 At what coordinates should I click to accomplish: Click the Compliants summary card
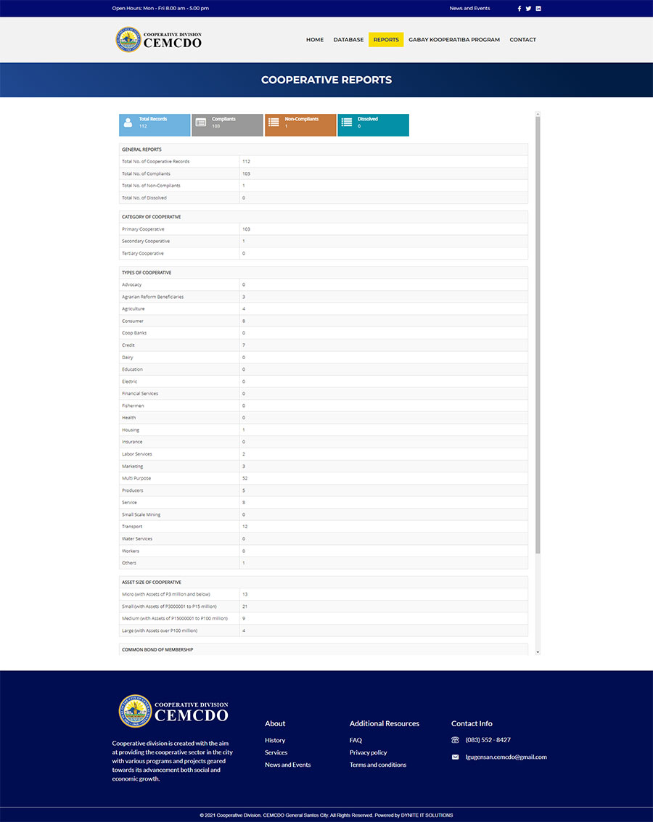[227, 126]
